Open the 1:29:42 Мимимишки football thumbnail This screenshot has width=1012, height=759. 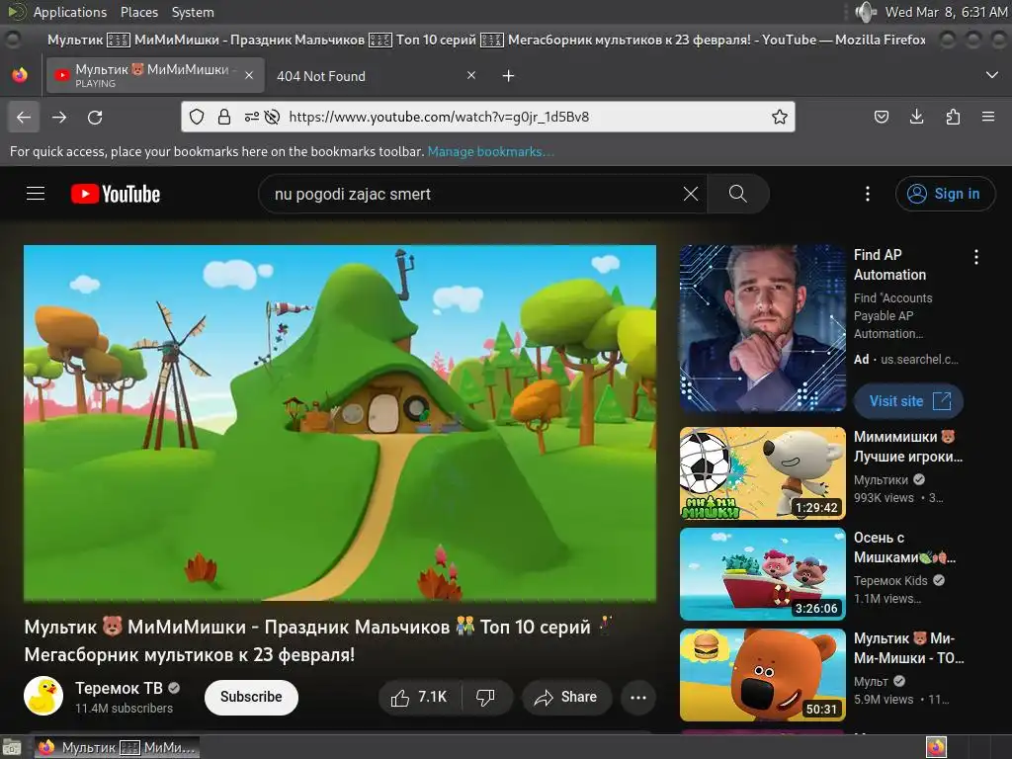point(763,473)
